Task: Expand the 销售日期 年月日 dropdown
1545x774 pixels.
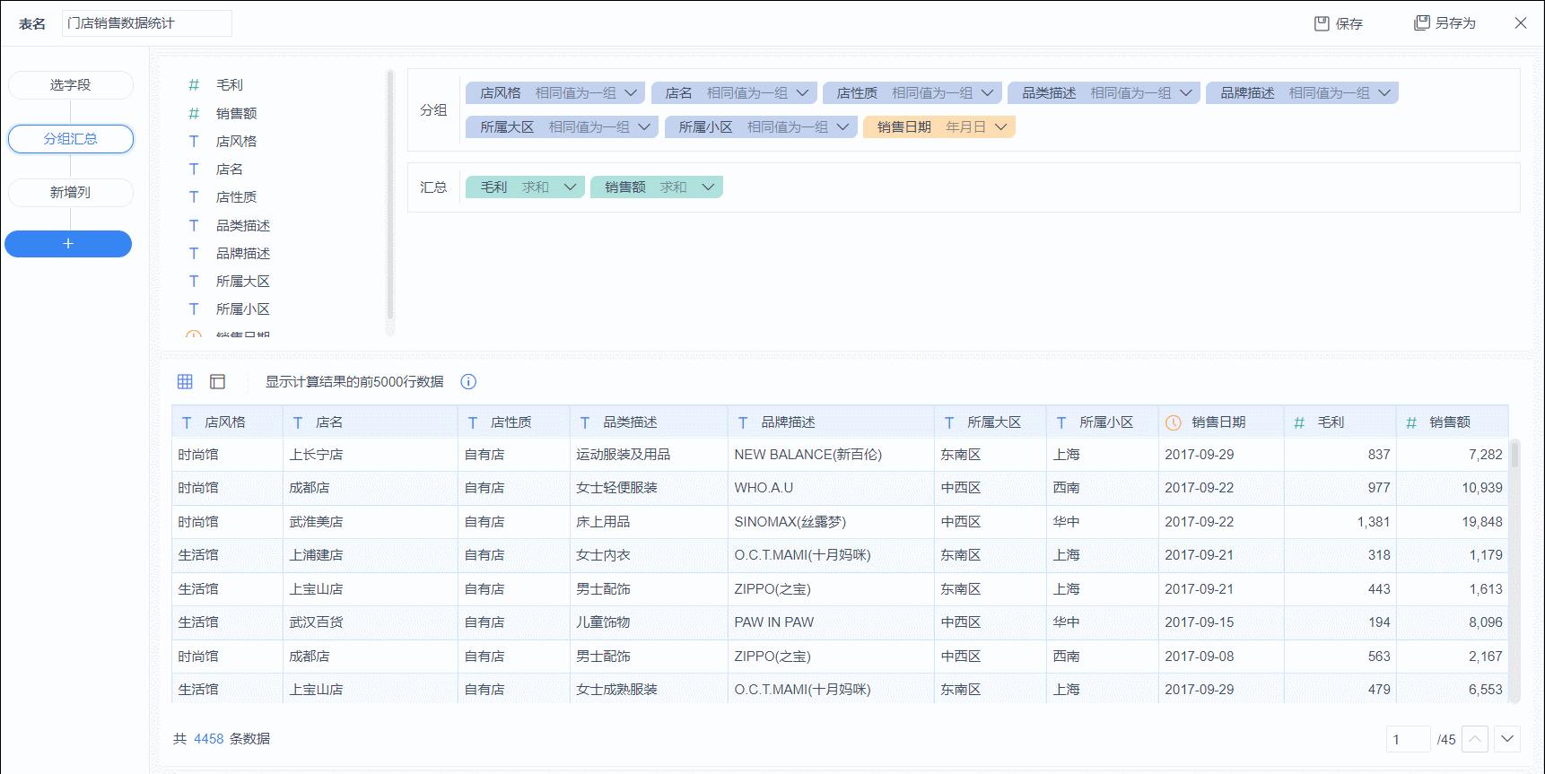Action: point(1000,127)
